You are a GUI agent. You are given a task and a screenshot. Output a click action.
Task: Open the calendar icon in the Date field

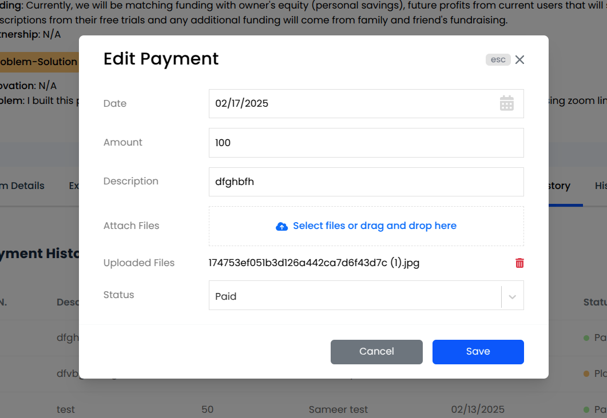pyautogui.click(x=507, y=103)
